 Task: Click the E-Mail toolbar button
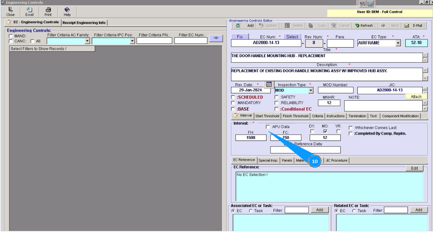[x=413, y=25]
